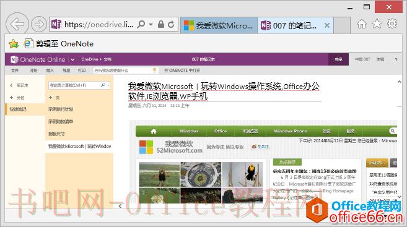The width and height of the screenshot is (407, 227).
Task: Open the 文件 ribbon tab
Action: [15, 71]
